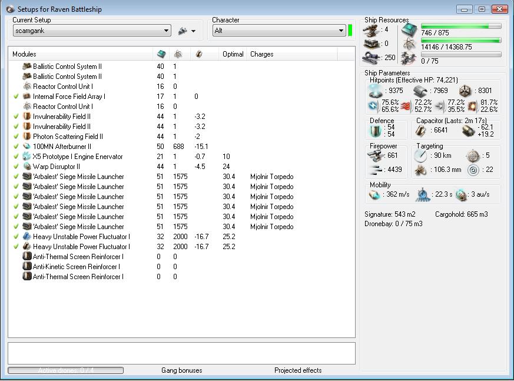Viewport: 514px width, 381px height.
Task: Click the turret hardpoints icon in Ship Resources
Action: [372, 30]
